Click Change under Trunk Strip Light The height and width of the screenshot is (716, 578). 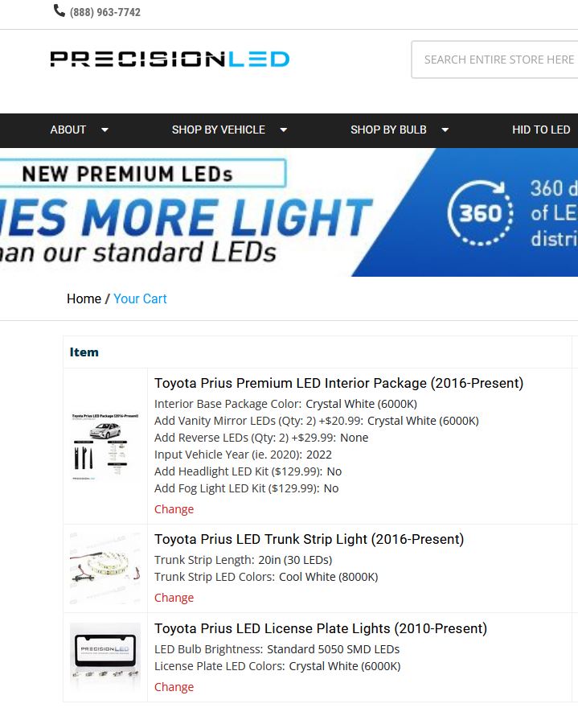click(x=174, y=598)
